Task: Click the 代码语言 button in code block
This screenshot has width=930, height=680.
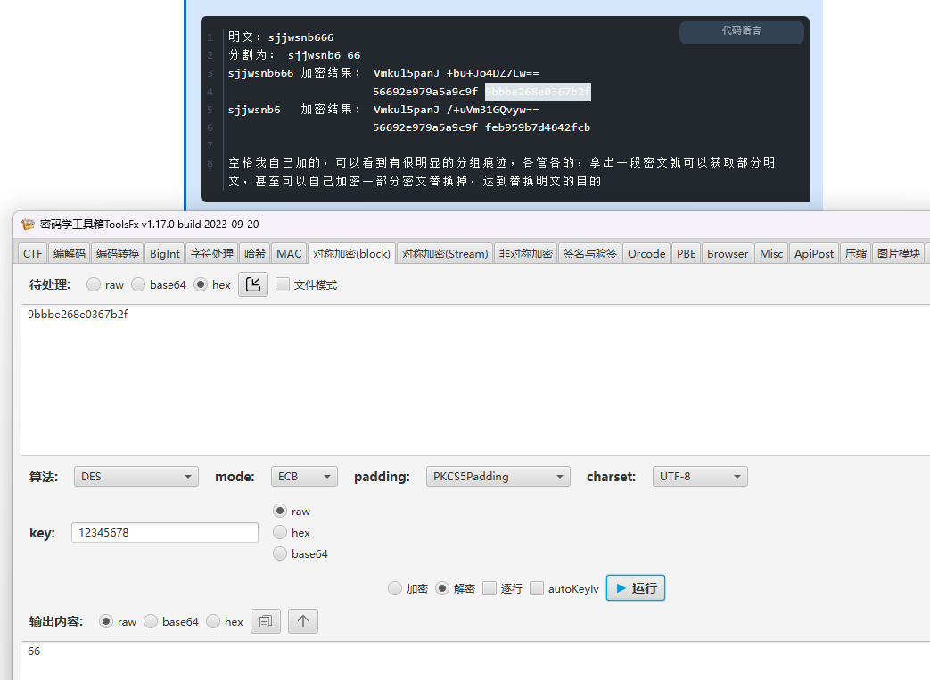Action: pos(741,31)
